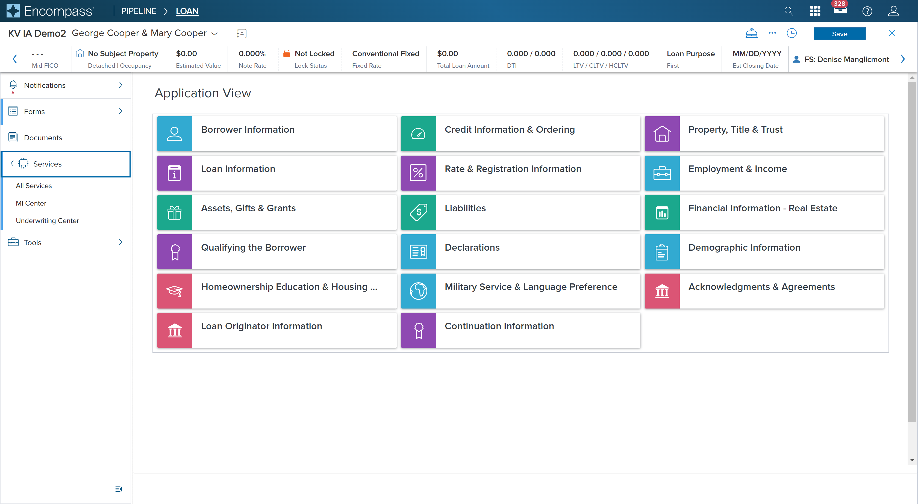Open Loan Originator Information card title
The height and width of the screenshot is (504, 918).
(261, 326)
